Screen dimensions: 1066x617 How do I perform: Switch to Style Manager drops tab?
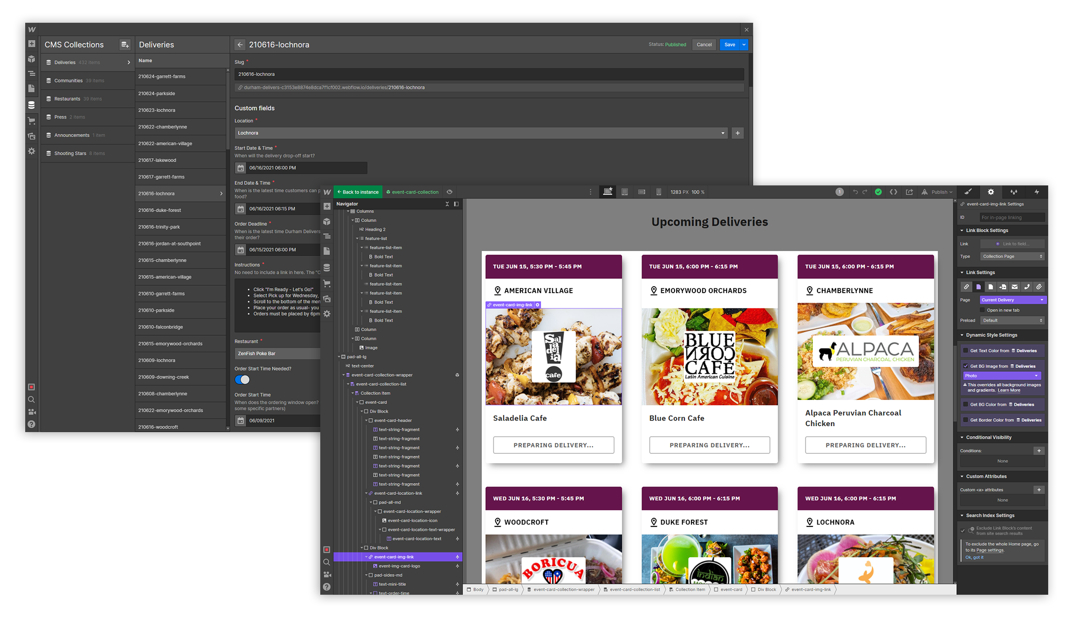tap(1014, 192)
